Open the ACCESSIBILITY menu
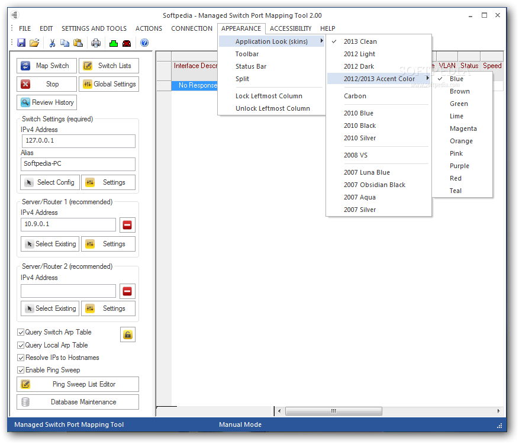The height and width of the screenshot is (444, 519). 291,28
